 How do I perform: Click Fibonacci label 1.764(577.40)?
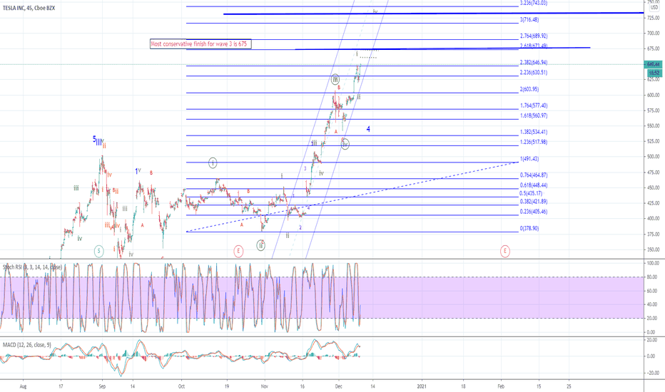[534, 105]
